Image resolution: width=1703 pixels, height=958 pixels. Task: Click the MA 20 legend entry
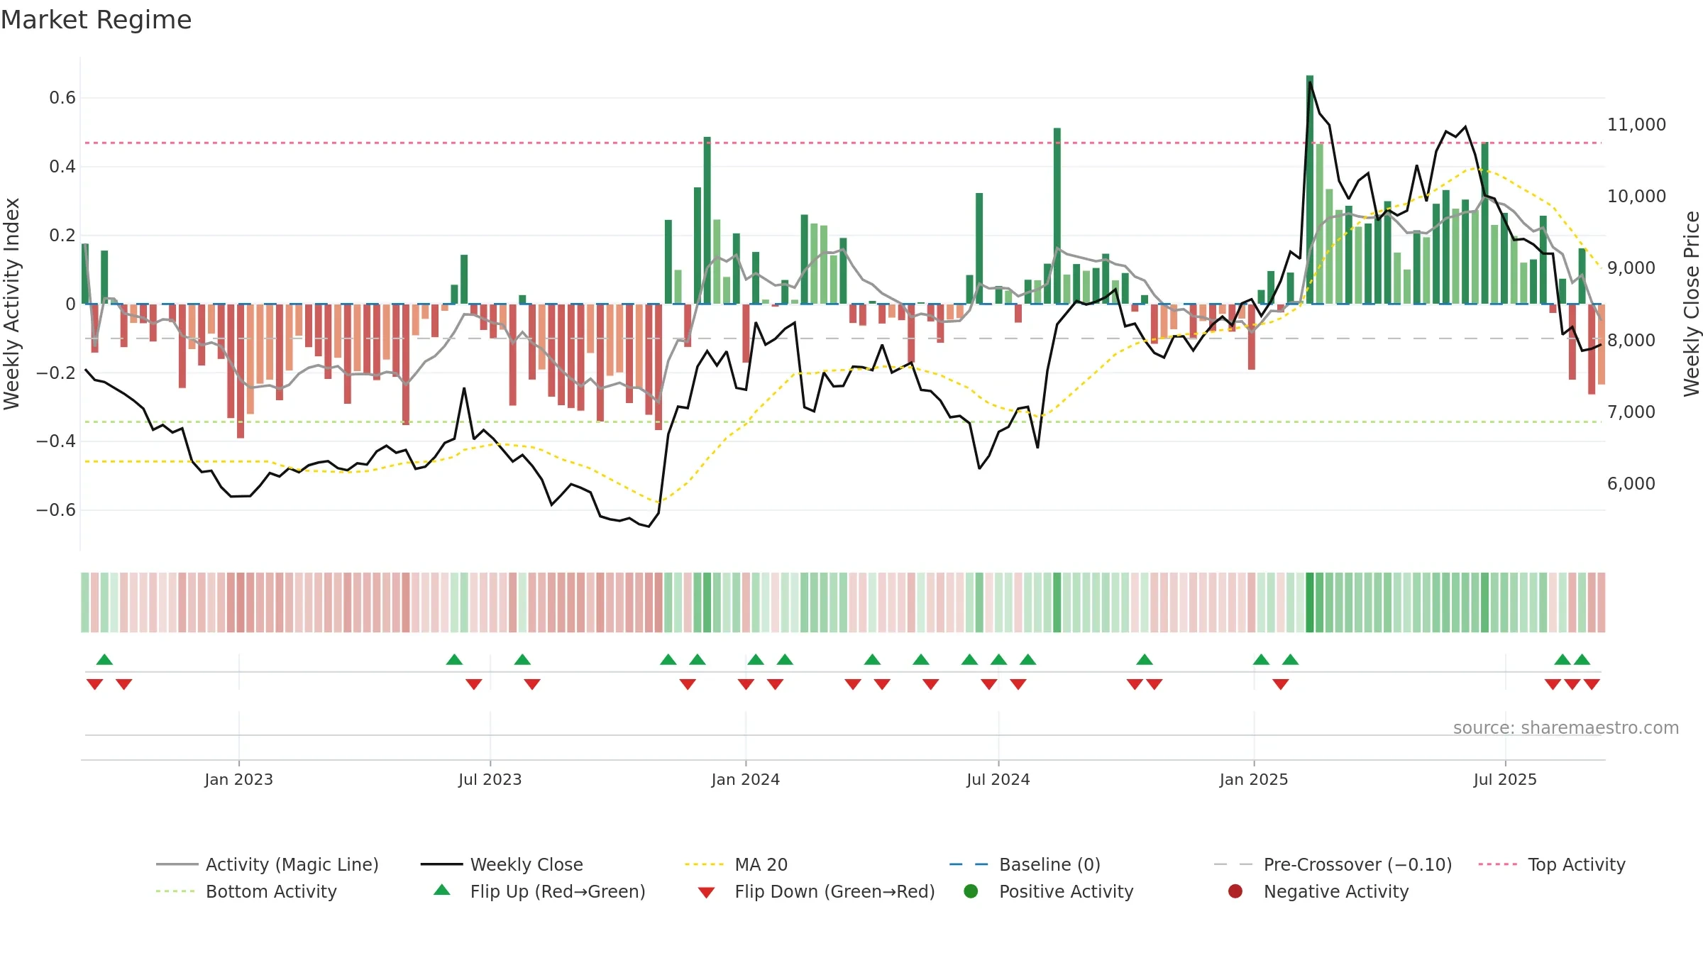736,864
